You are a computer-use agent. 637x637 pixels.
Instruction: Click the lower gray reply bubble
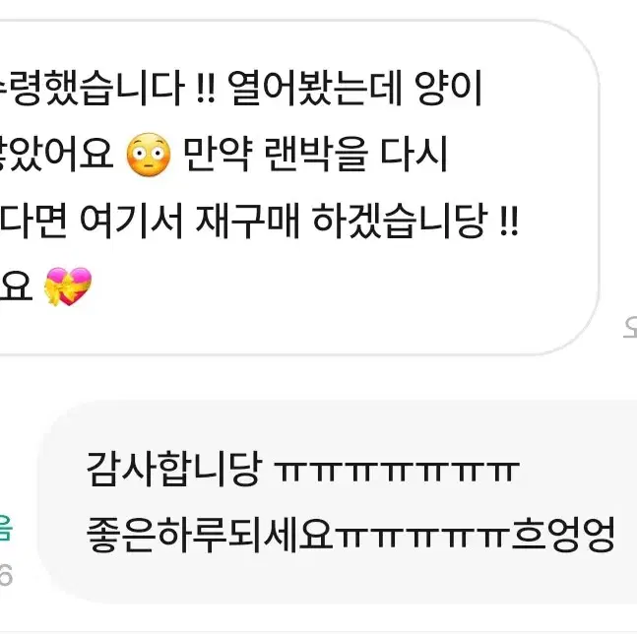pos(337,502)
